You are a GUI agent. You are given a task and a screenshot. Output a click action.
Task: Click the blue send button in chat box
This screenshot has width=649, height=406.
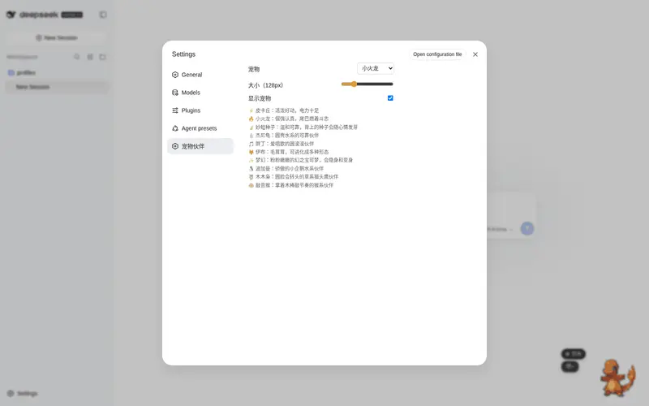click(527, 228)
